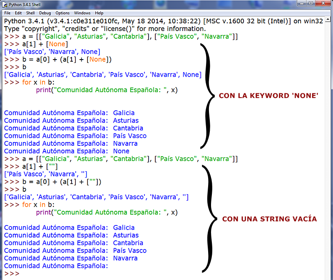
Task: Open the Debug menu
Action: click(44, 13)
